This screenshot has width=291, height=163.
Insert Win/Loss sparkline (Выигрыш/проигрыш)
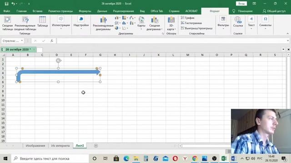(x=196, y=28)
